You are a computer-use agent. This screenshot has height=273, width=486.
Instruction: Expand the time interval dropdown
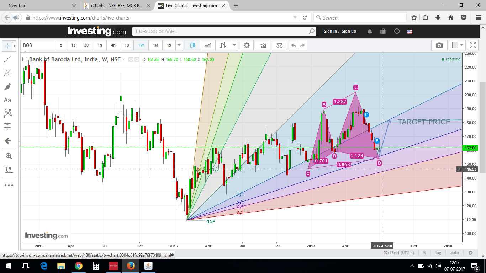tap(179, 45)
